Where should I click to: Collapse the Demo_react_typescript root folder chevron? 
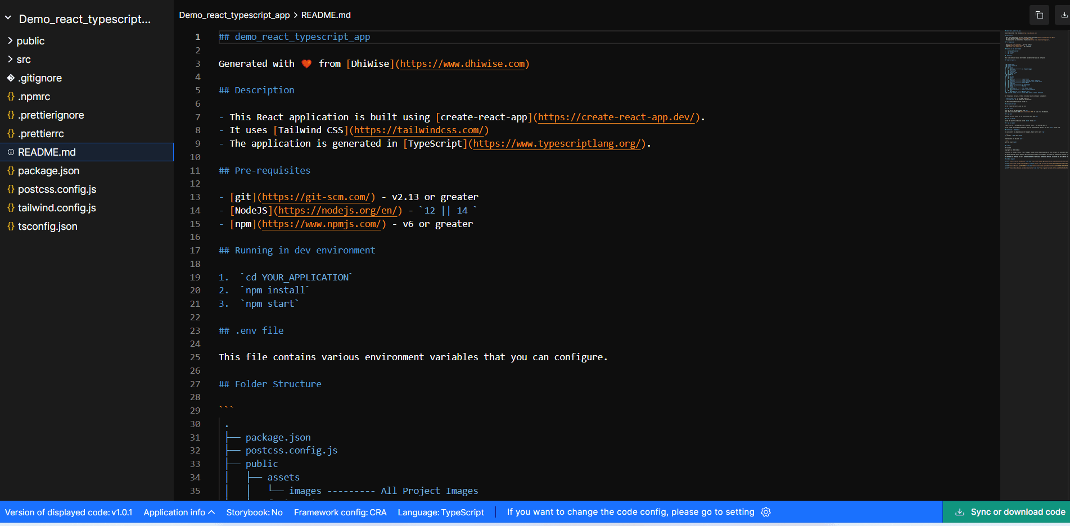[8, 18]
